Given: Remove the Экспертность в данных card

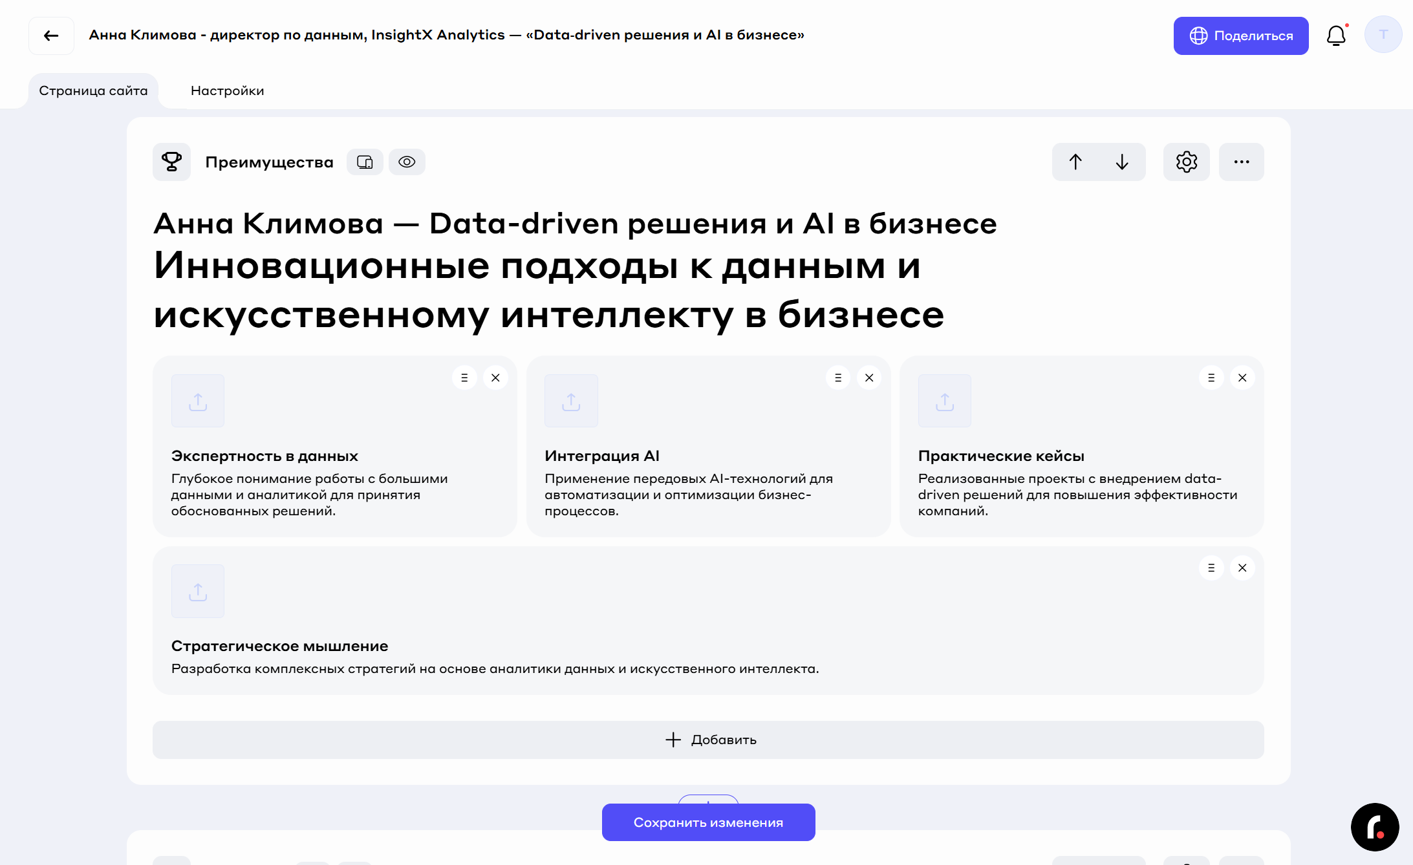Looking at the screenshot, I should pyautogui.click(x=495, y=378).
